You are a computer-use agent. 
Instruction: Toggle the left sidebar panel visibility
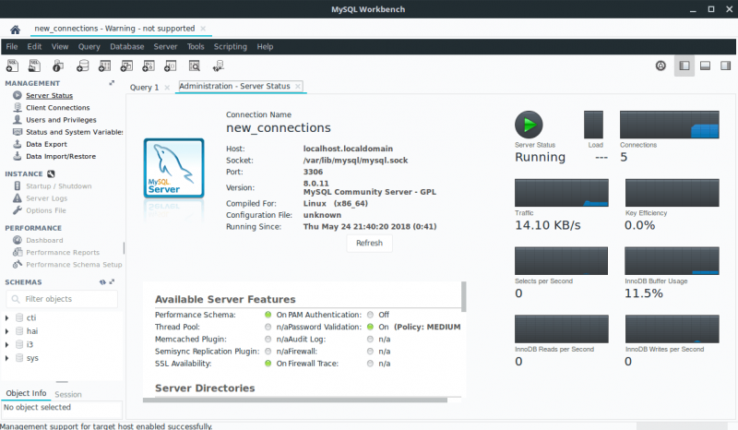pyautogui.click(x=684, y=66)
